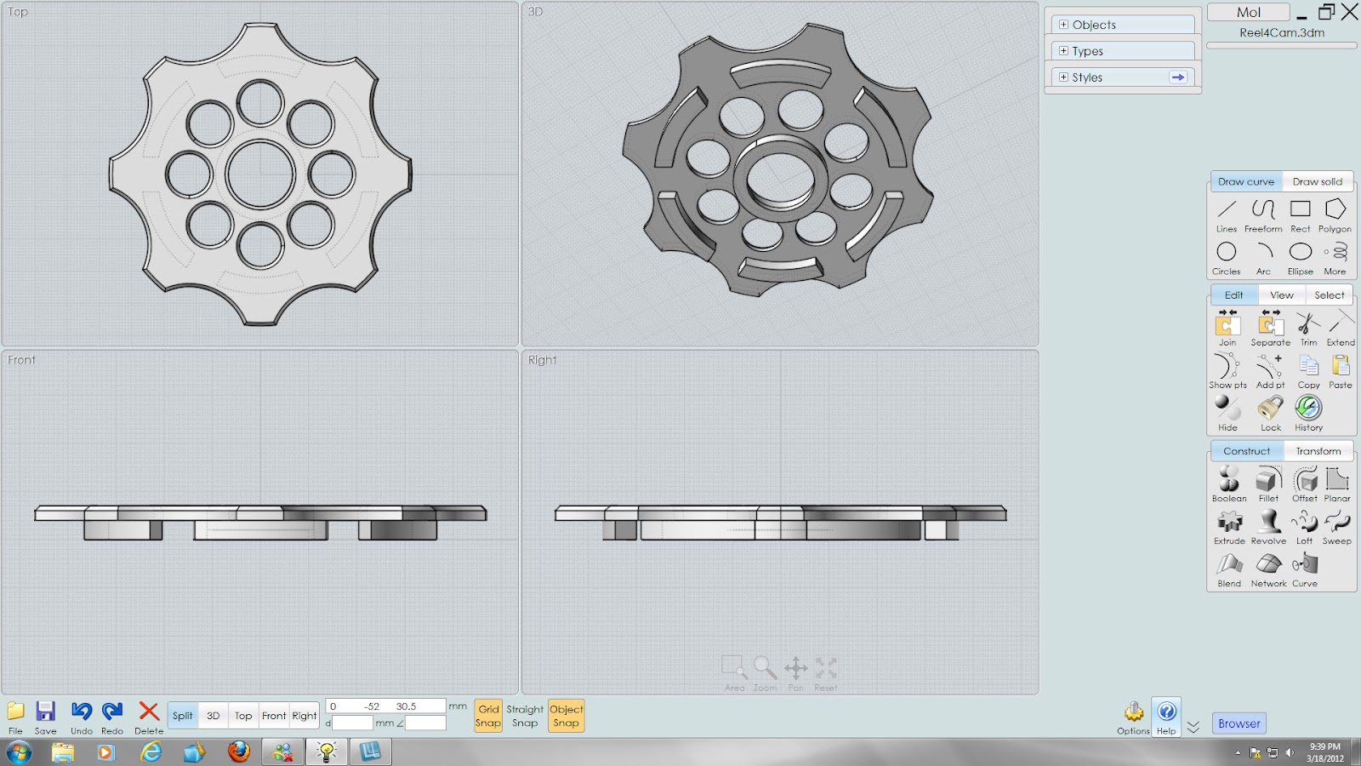Click the Paste icon
1361x766 pixels.
[1341, 371]
